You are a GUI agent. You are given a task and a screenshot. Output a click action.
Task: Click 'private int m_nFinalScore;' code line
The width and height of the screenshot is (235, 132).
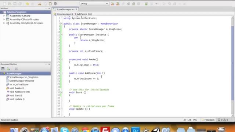(86, 51)
